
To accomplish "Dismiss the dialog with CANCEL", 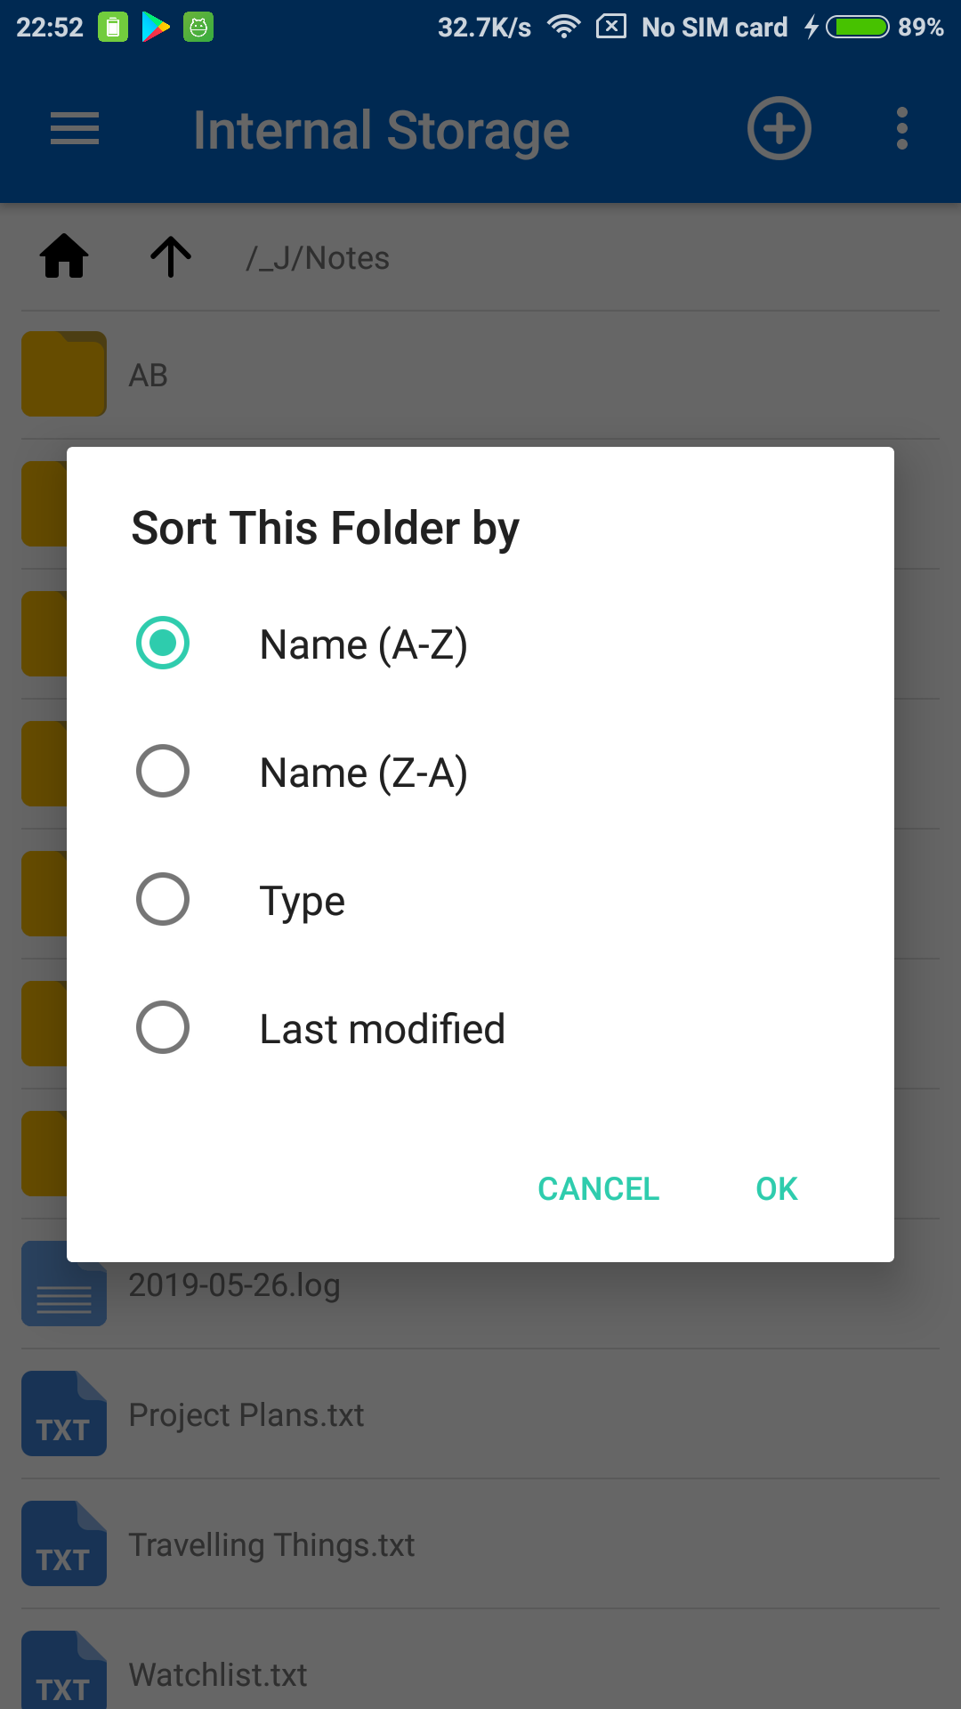I will [x=597, y=1188].
